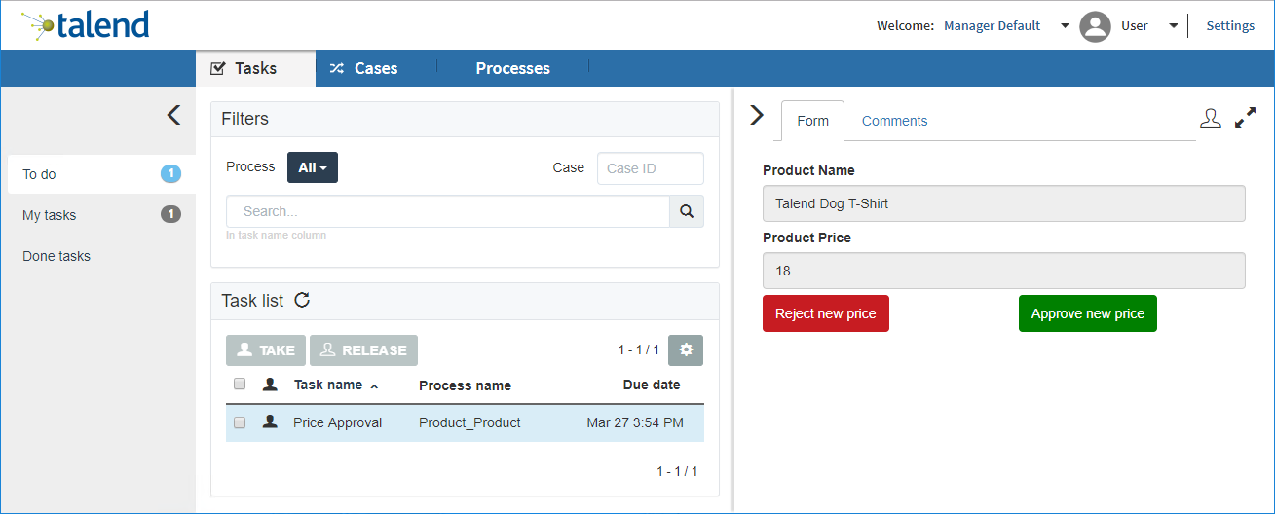Viewport: 1275px width, 514px height.
Task: Click Approve new price button
Action: [x=1087, y=313]
